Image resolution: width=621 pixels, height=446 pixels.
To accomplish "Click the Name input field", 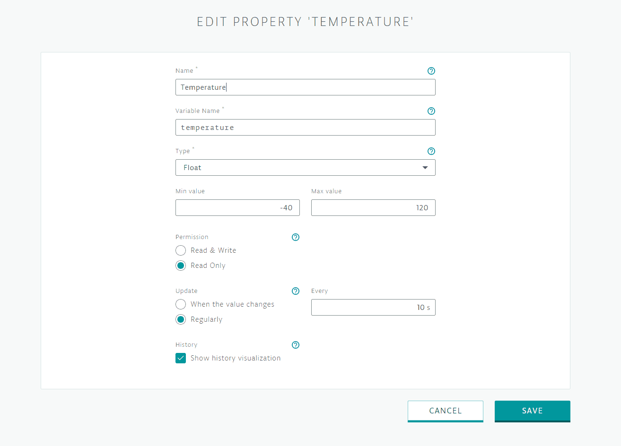I will click(x=305, y=87).
